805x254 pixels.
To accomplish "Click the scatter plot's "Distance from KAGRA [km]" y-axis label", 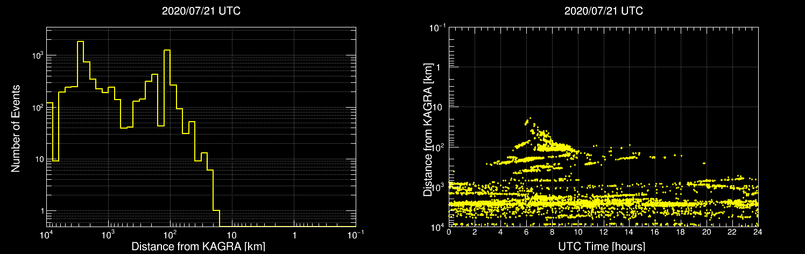I will pos(428,129).
